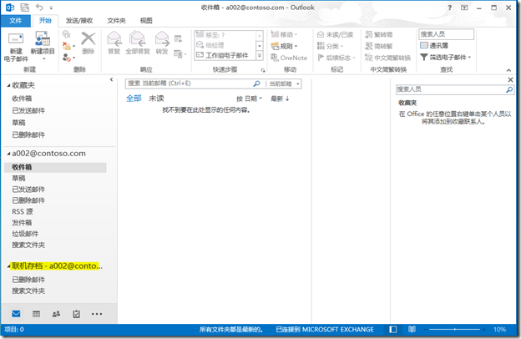521x339 pixels.
Task: Select Drafts (草稿) under Favorites
Action: 18,123
